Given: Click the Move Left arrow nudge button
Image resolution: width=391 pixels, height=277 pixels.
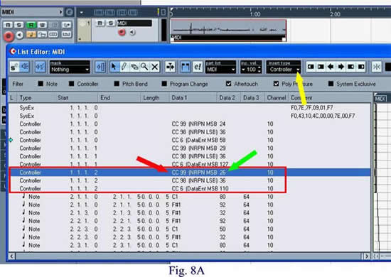Looking at the screenshot, I should (x=331, y=67).
